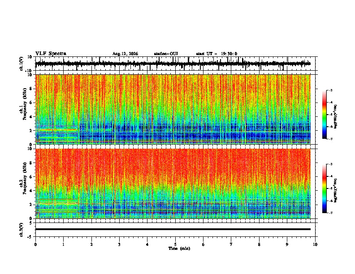Click the 'VLF Spectra' title text
Screen dimensions: 355x274
point(51,54)
